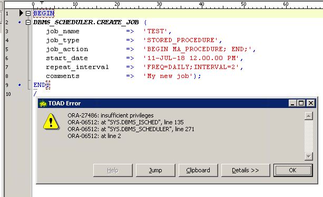Collapse the DBMS_SCHEDULER.CREATE_JOB fold marker
The height and width of the screenshot is (197, 323).
pyautogui.click(x=28, y=22)
